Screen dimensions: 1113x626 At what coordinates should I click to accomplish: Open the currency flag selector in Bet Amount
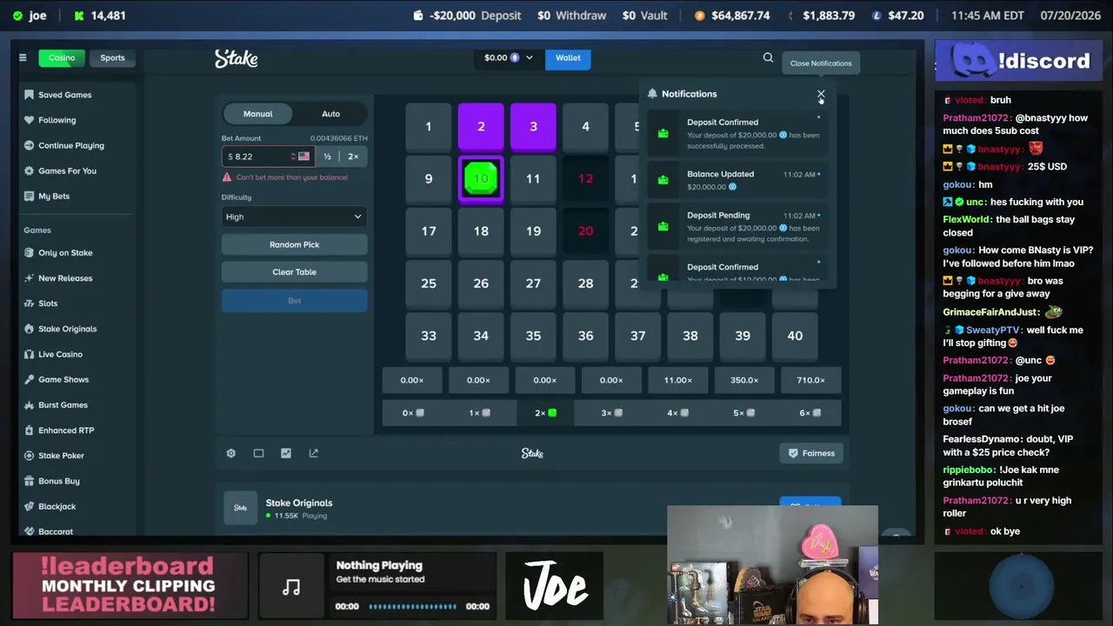(303, 156)
